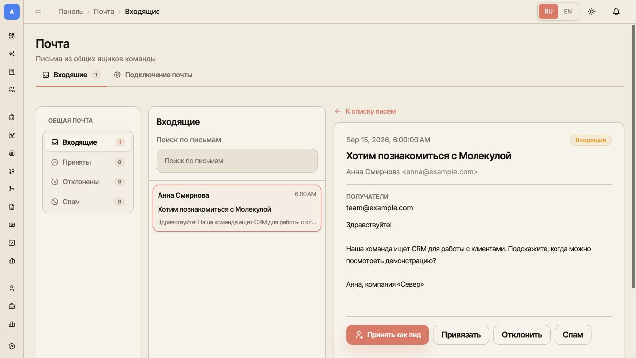
Task: Focus the Поиск по письмам search field
Action: point(237,161)
